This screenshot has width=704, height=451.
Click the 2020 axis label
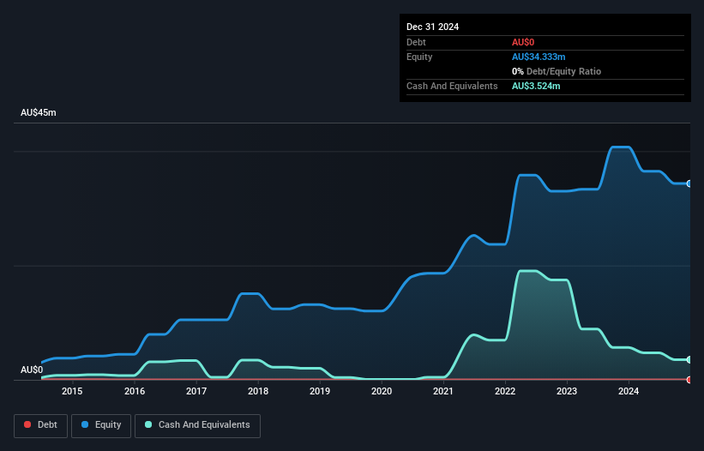pos(382,391)
